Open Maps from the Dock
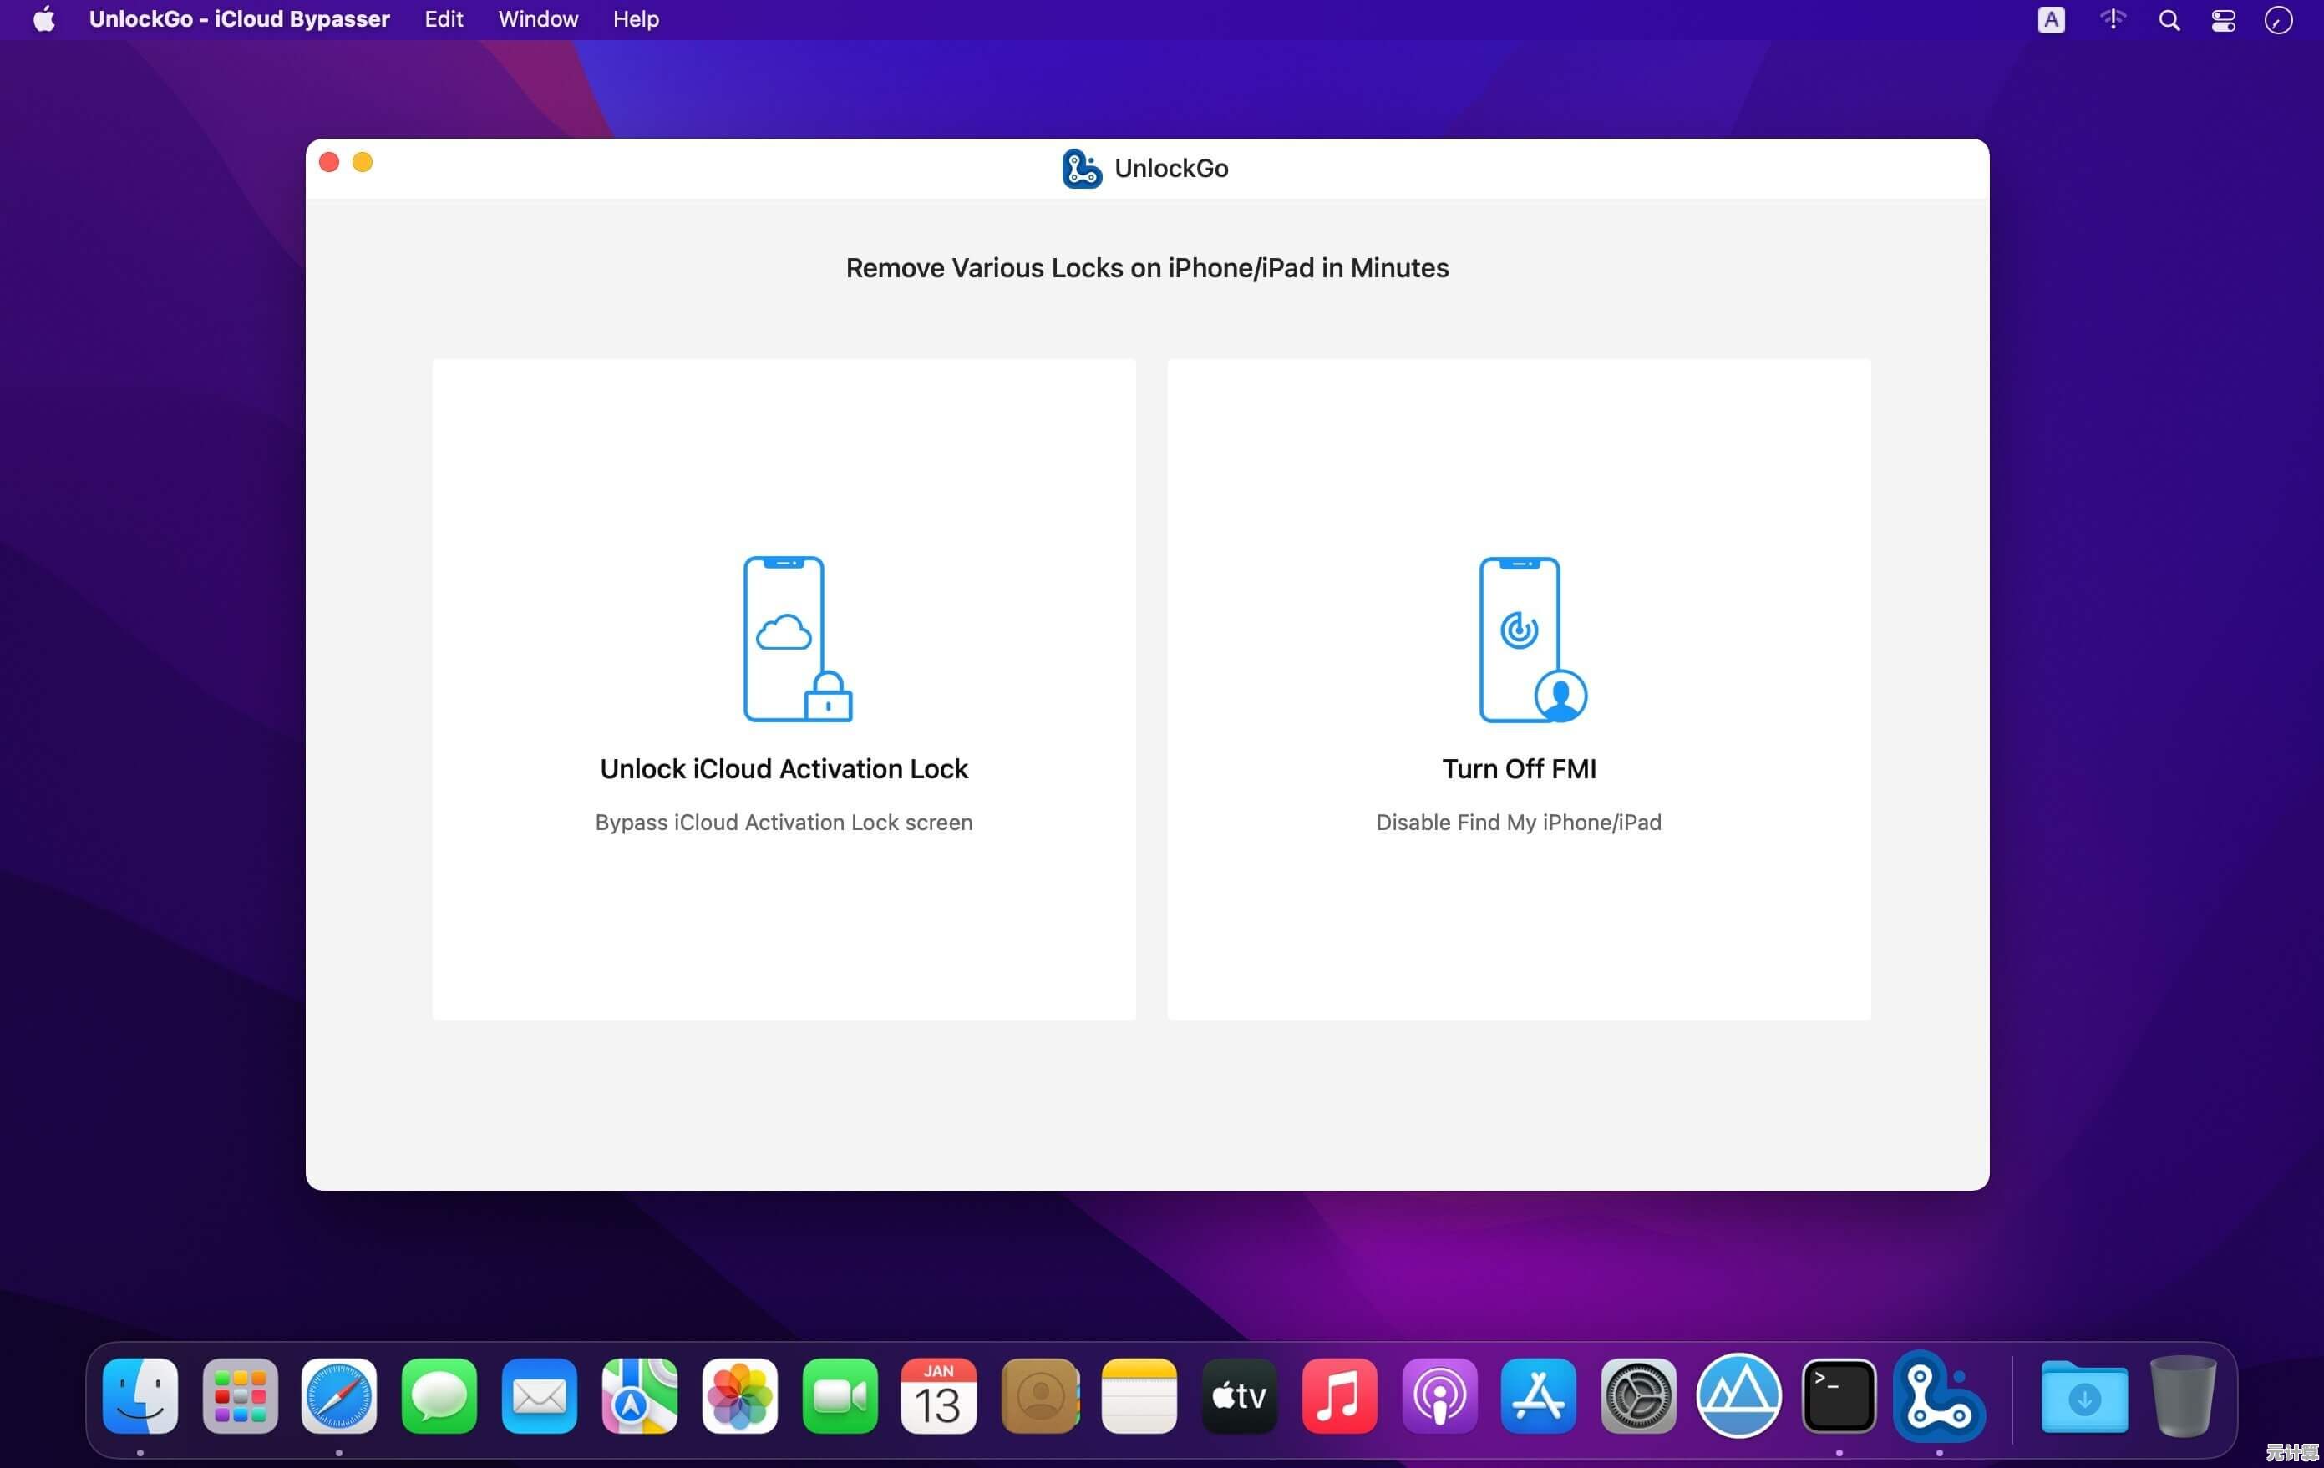Viewport: 2324px width, 1468px height. 640,1395
